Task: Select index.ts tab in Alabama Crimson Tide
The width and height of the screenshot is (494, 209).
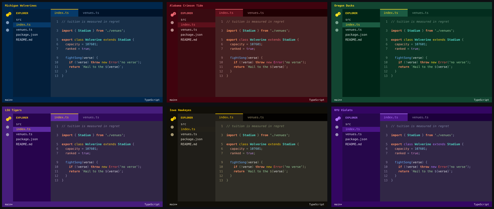Action: click(229, 13)
